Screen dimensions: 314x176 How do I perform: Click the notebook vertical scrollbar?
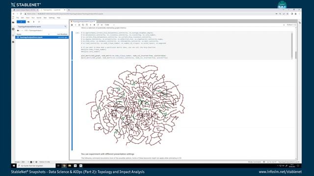coord(296,55)
